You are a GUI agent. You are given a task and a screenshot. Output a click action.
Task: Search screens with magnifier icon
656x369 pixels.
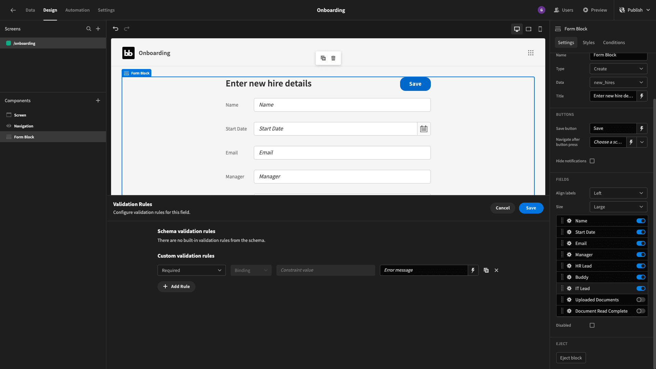[x=89, y=29]
